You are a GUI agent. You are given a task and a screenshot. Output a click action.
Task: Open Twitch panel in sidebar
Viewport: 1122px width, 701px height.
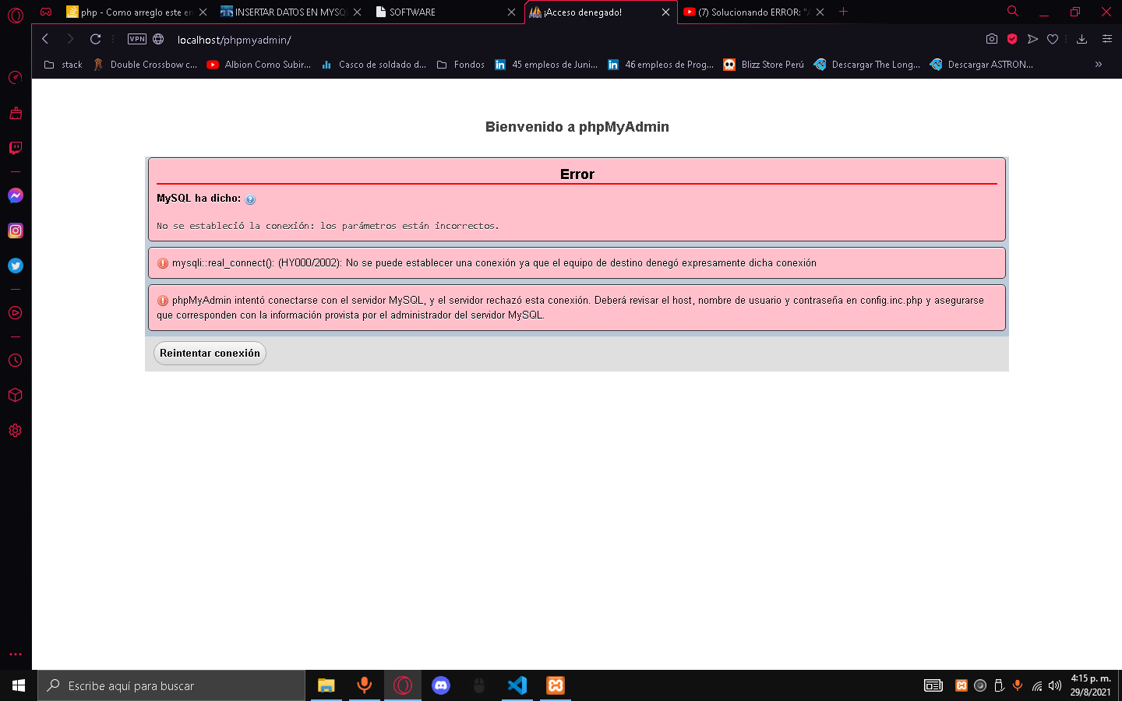pos(16,148)
